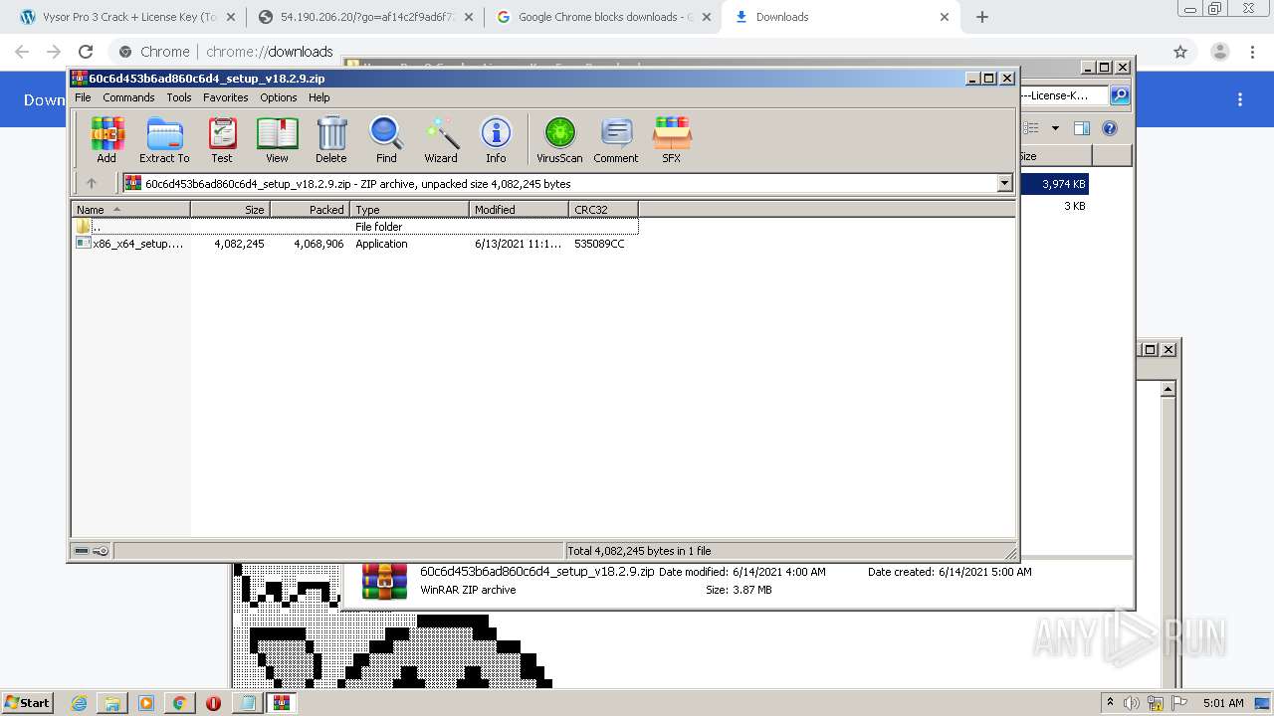Open the Help menu in WinRAR
Screen dimensions: 1274x716
(x=319, y=97)
